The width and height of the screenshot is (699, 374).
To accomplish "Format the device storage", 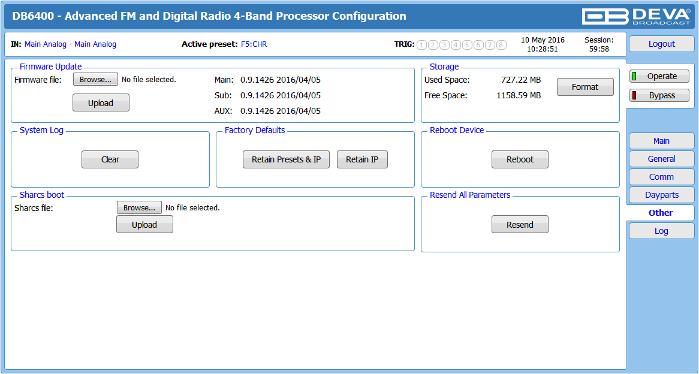I will 585,87.
